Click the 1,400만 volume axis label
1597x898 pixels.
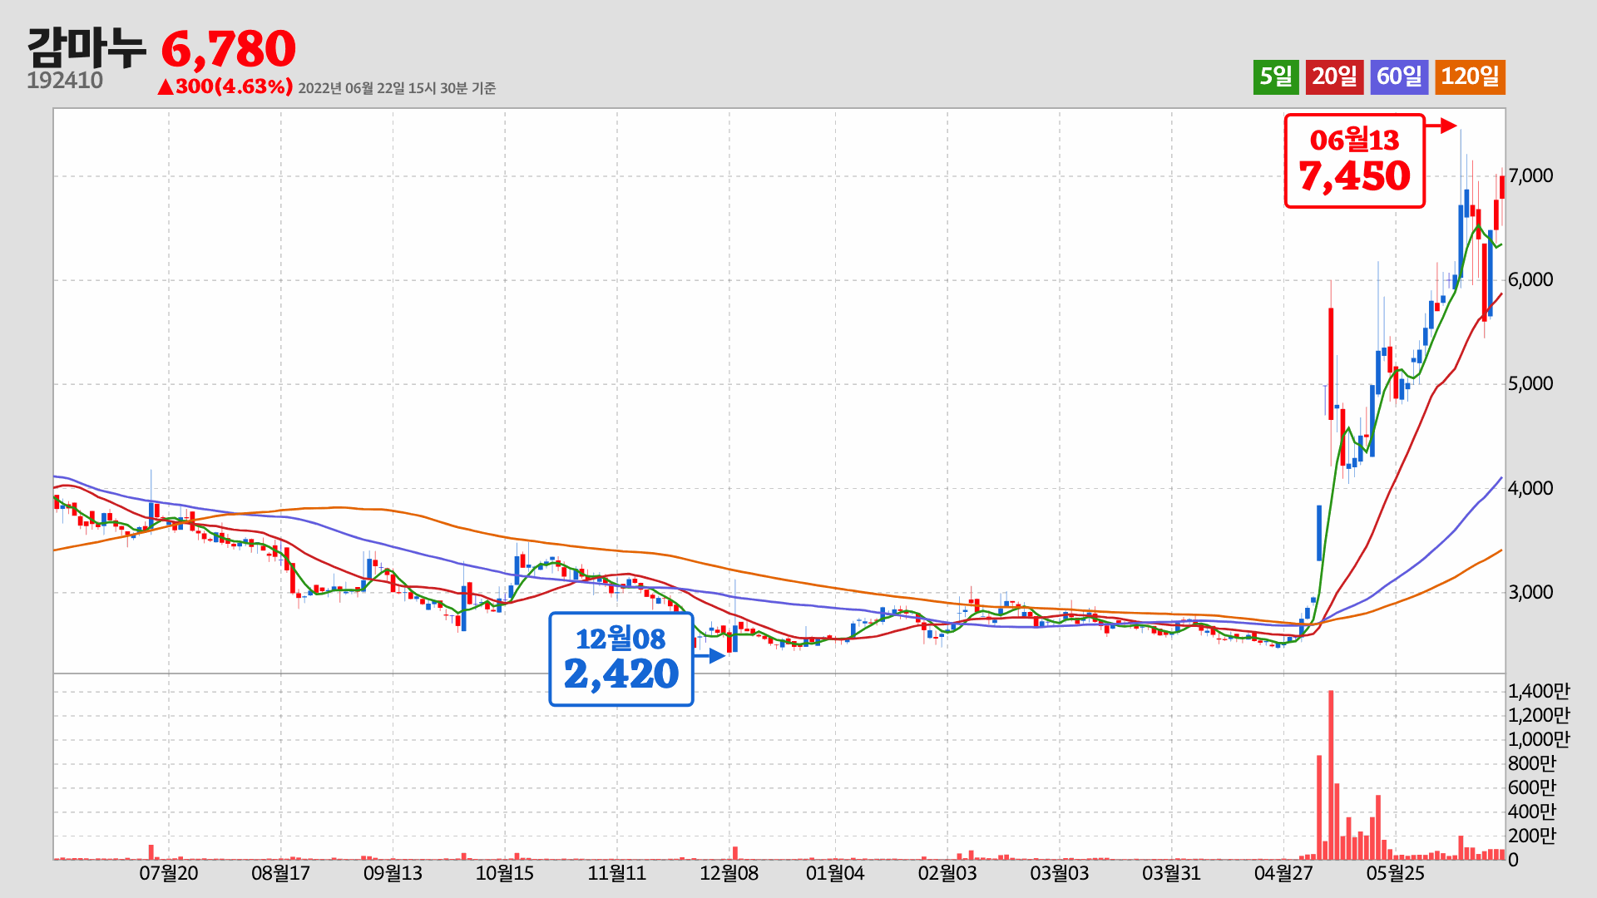1538,691
